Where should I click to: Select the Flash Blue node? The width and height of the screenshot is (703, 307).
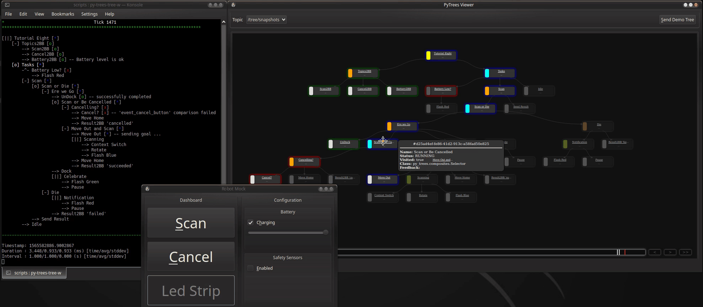pyautogui.click(x=461, y=197)
